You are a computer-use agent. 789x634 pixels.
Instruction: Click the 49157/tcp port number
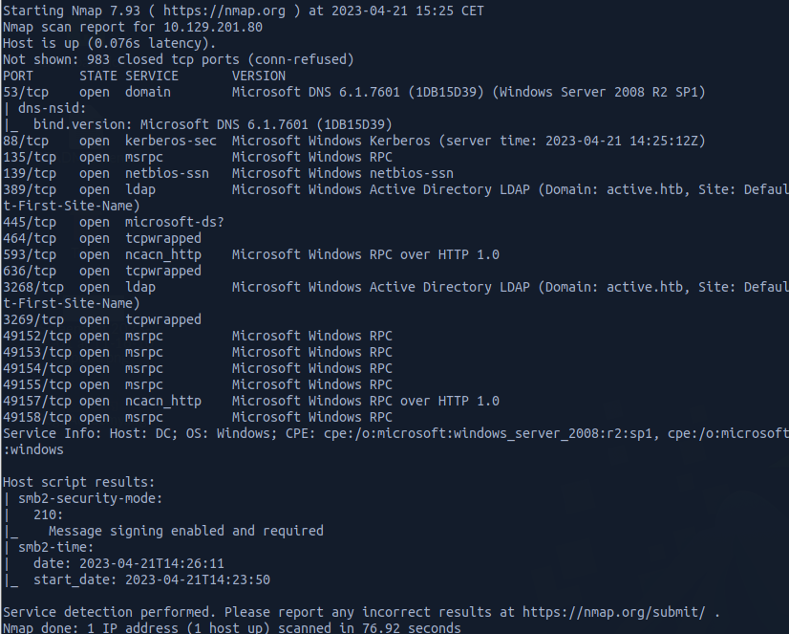click(37, 401)
